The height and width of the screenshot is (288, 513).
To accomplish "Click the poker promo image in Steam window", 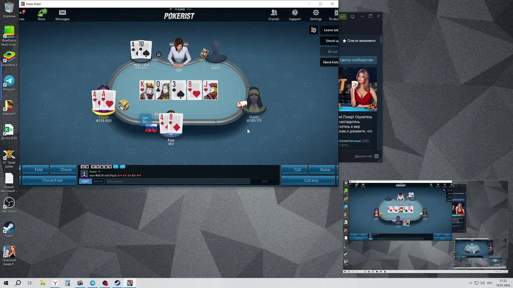I will point(358,89).
